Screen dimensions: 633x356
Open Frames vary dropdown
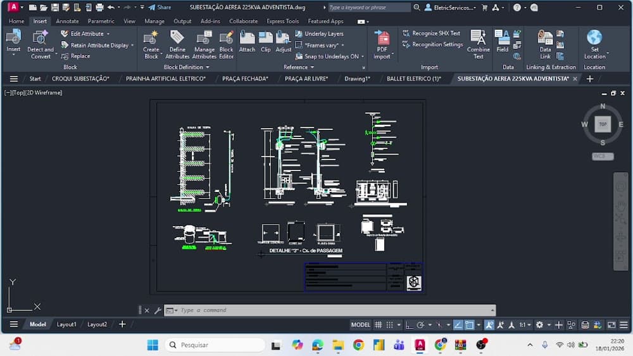coord(342,45)
